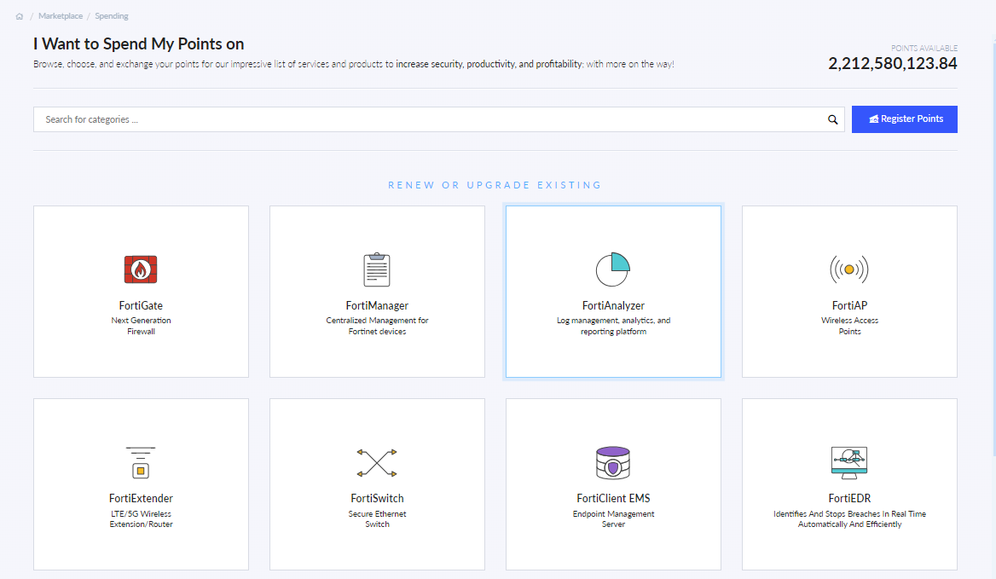The height and width of the screenshot is (579, 996).
Task: Click the FortiManager clipboard icon
Action: pos(377,269)
